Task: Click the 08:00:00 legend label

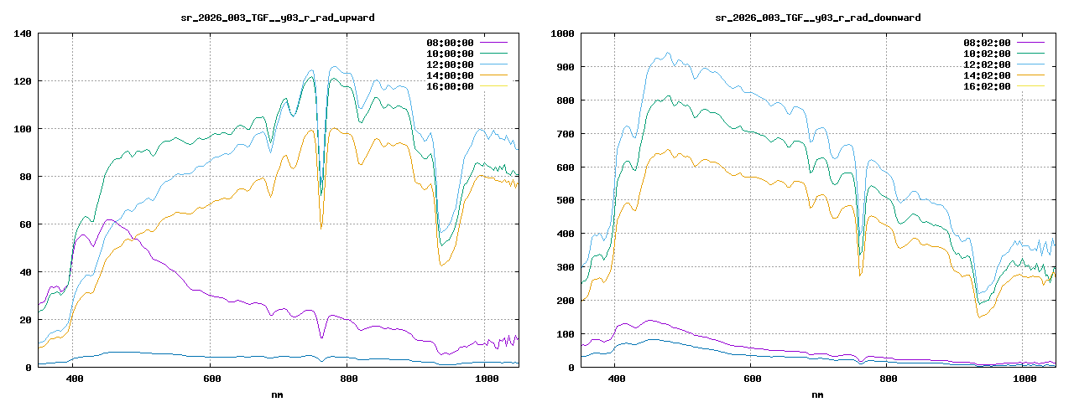Action: coord(450,42)
